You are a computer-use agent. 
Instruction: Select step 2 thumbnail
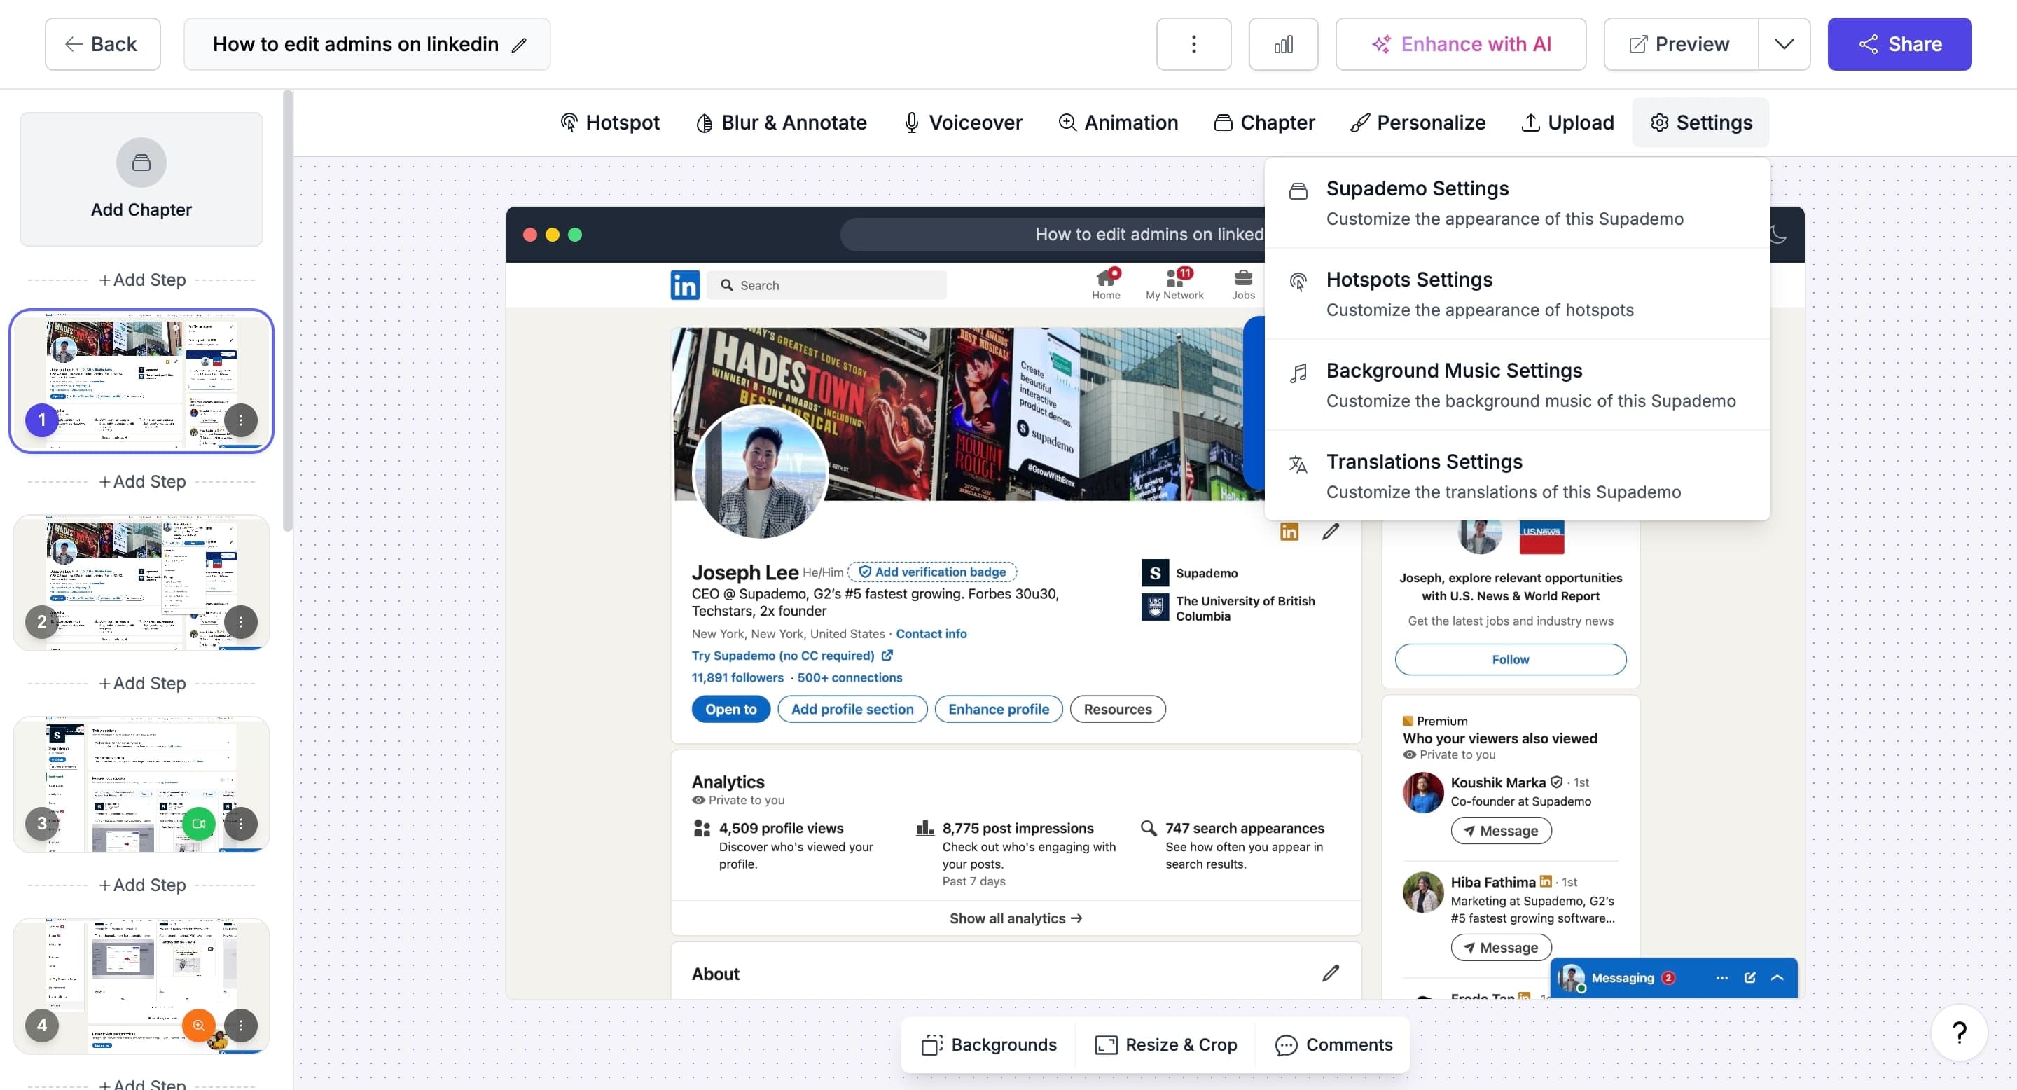coord(141,583)
